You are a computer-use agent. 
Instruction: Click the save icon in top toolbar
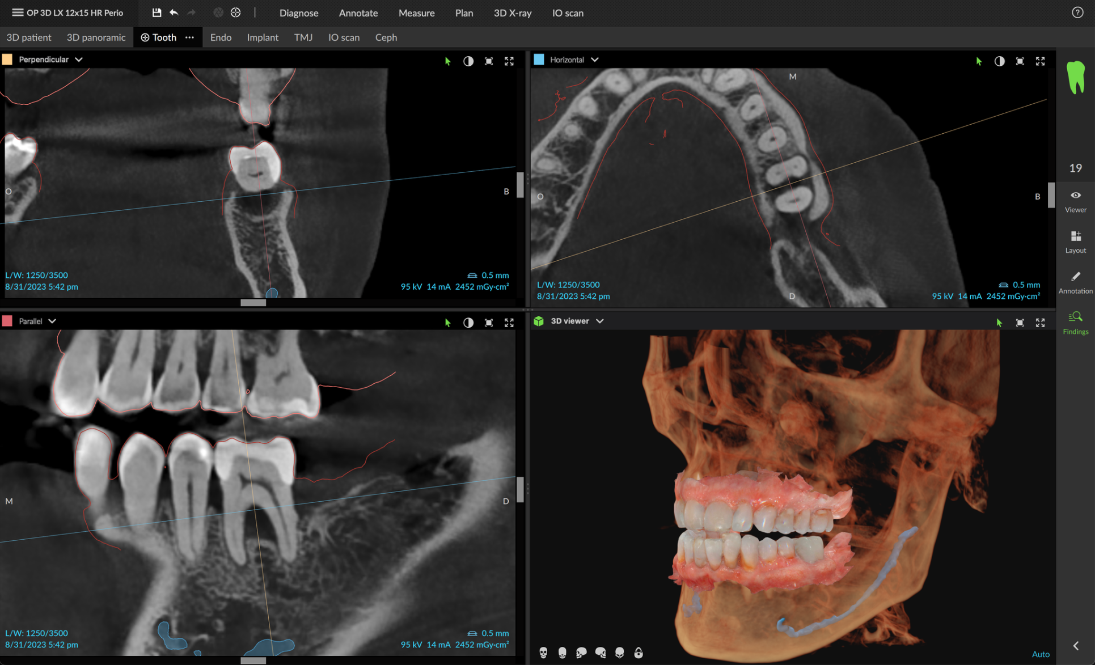[157, 12]
